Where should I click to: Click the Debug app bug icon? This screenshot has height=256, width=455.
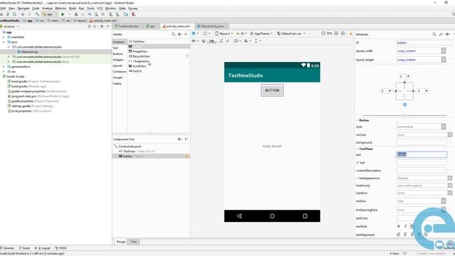coord(76,14)
